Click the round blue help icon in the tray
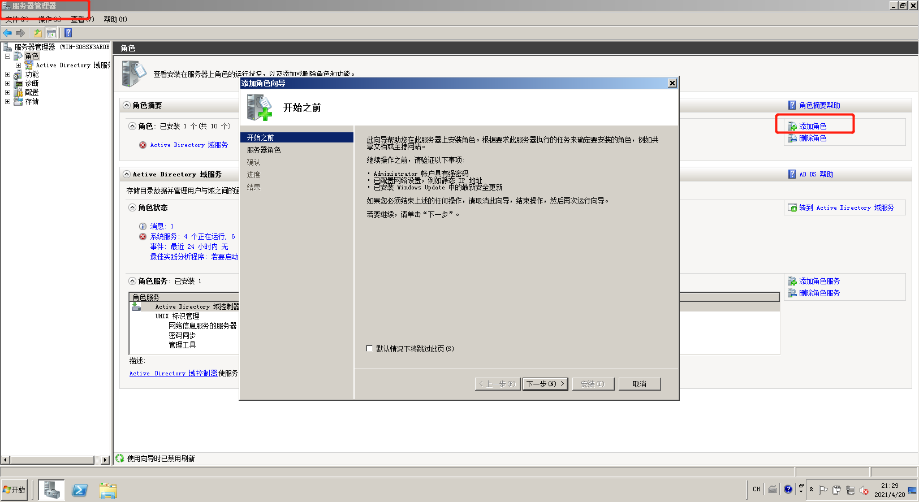 [x=788, y=490]
